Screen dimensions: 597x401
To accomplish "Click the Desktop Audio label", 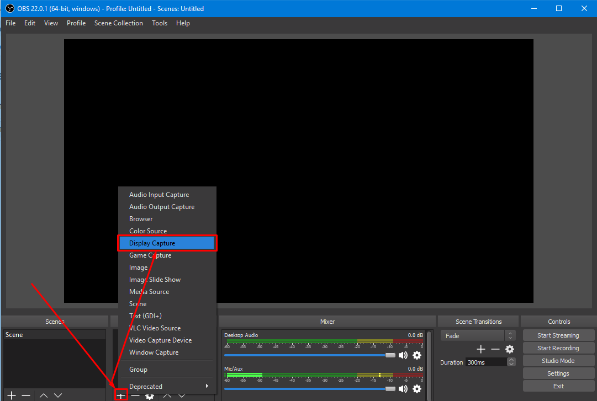I will (x=241, y=335).
